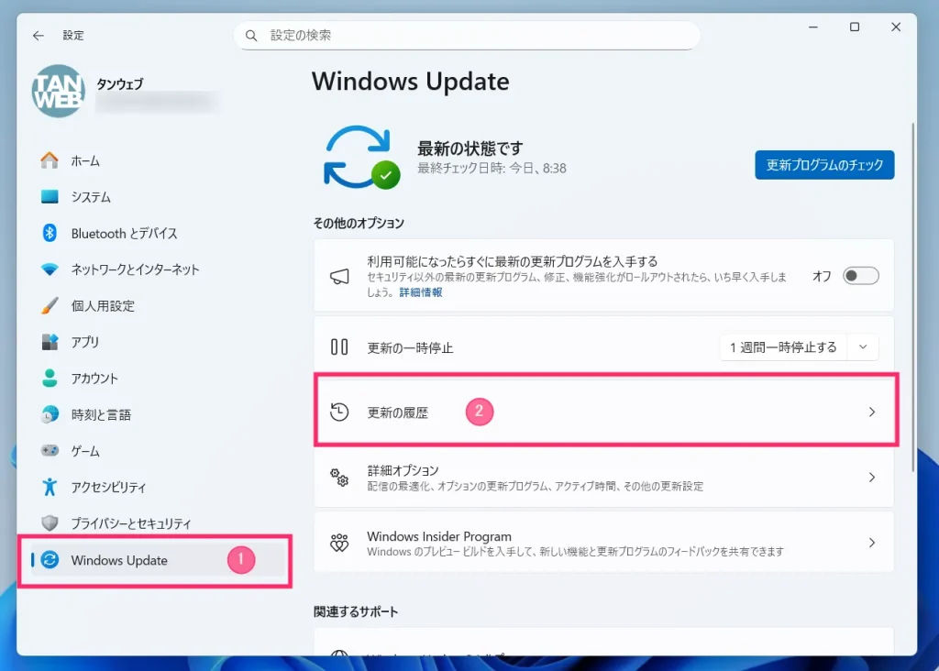Select アプリ in the sidebar

(85, 342)
